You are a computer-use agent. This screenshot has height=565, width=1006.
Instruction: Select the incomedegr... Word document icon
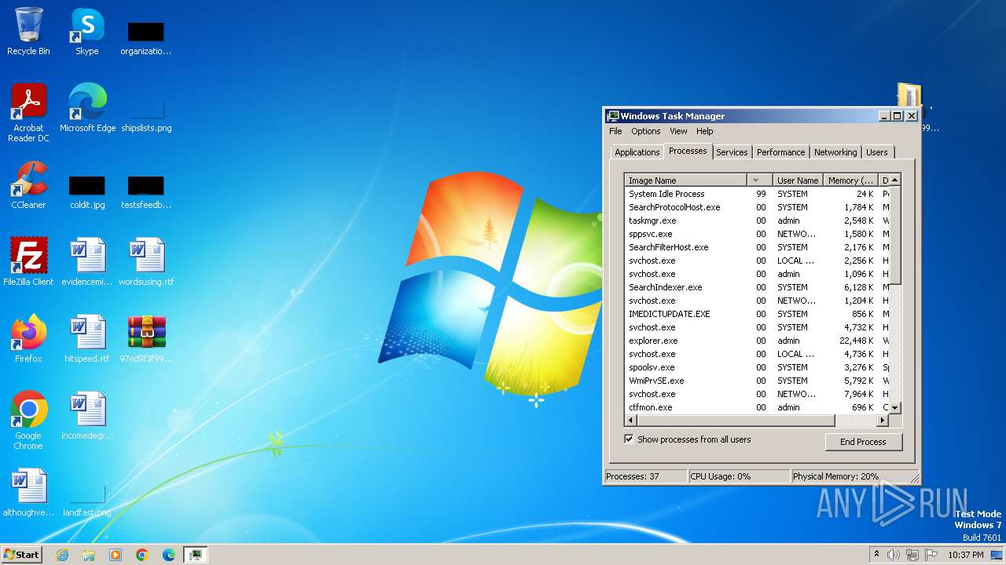(87, 416)
